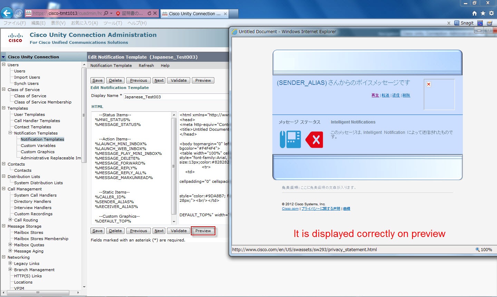Close the Snagit toolbar with its X

pos(449,23)
